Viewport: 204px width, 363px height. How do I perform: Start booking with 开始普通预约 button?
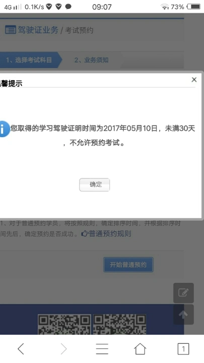pos(128,265)
